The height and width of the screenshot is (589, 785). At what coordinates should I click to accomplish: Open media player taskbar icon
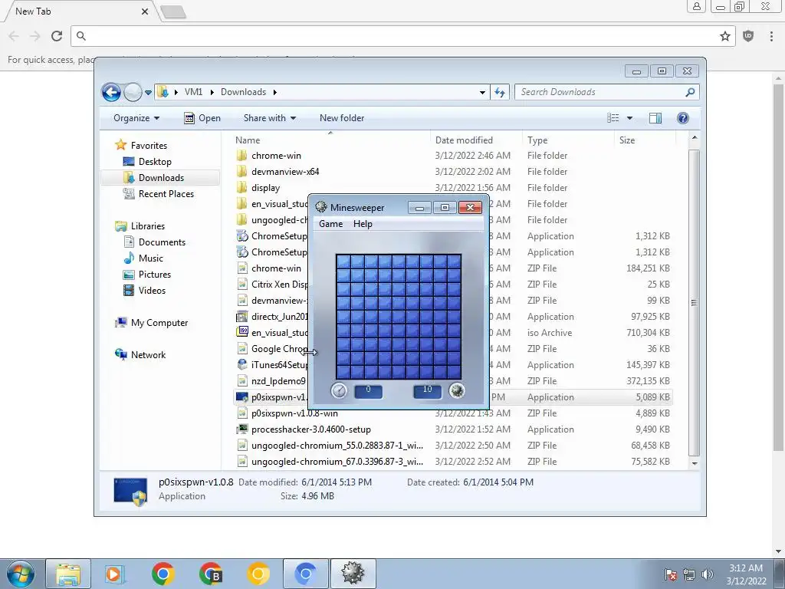pyautogui.click(x=114, y=574)
